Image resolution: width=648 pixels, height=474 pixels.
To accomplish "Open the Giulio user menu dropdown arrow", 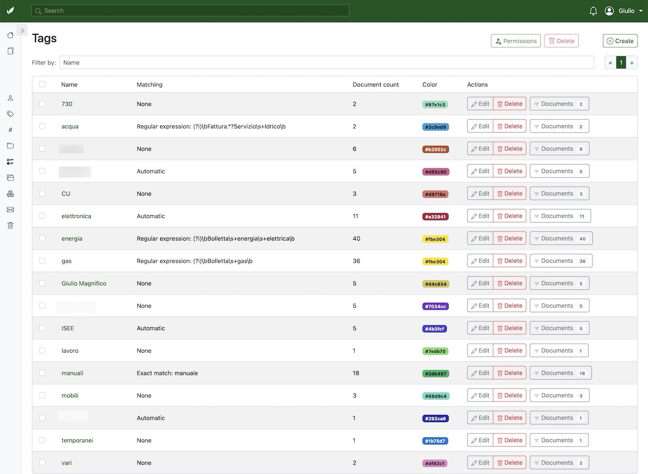I will tap(641, 11).
